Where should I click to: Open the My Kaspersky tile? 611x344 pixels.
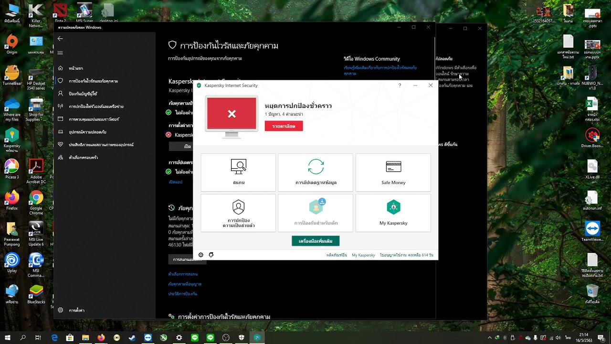click(393, 213)
